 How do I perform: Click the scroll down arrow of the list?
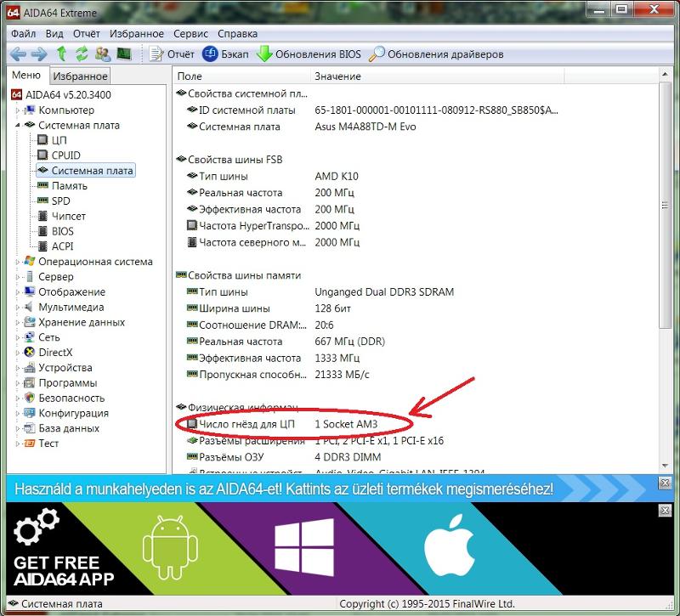(x=665, y=466)
